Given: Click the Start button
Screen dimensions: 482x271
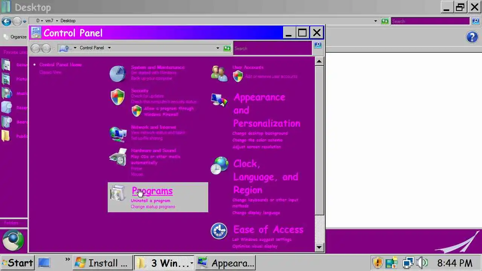Looking at the screenshot, I should tap(17, 263).
